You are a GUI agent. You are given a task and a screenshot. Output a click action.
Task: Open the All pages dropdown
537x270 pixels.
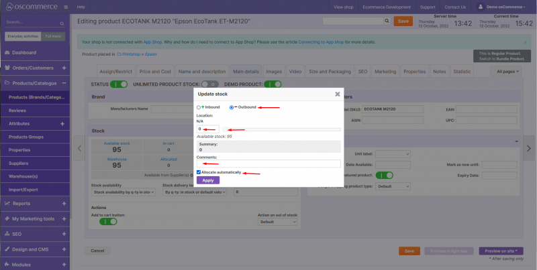coord(507,71)
